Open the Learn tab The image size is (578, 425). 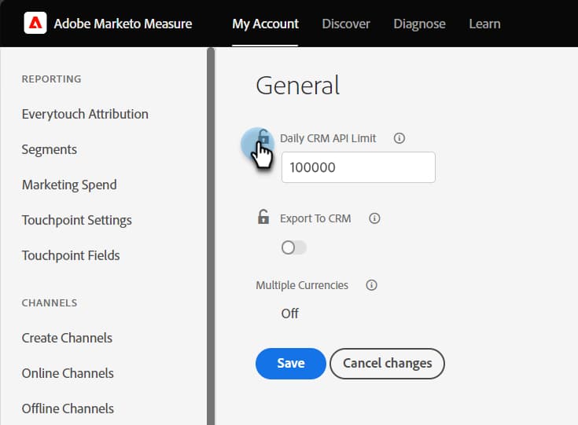pos(484,24)
